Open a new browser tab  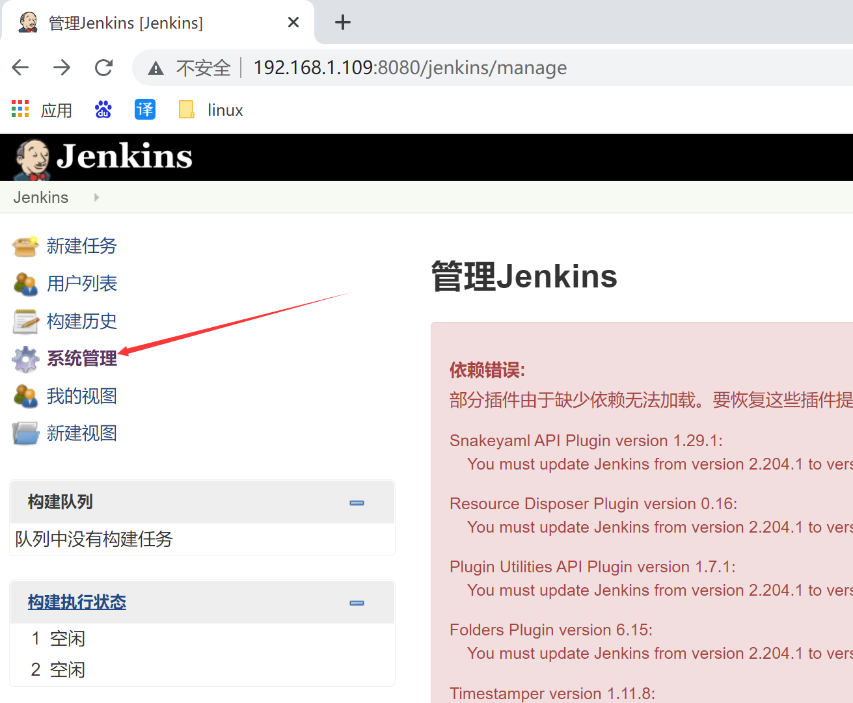[x=343, y=23]
